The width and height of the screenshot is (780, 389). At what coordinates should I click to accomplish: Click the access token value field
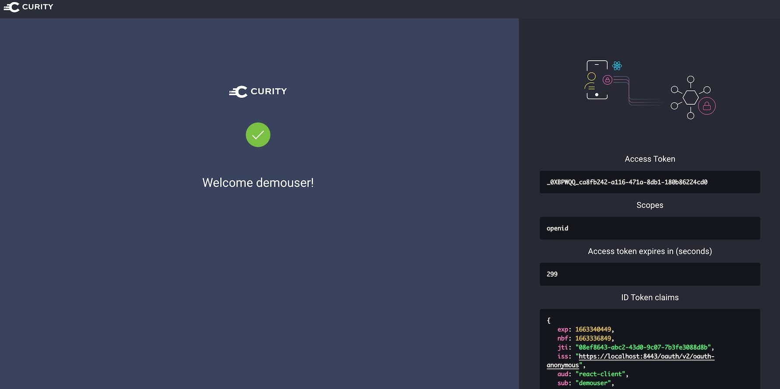649,182
